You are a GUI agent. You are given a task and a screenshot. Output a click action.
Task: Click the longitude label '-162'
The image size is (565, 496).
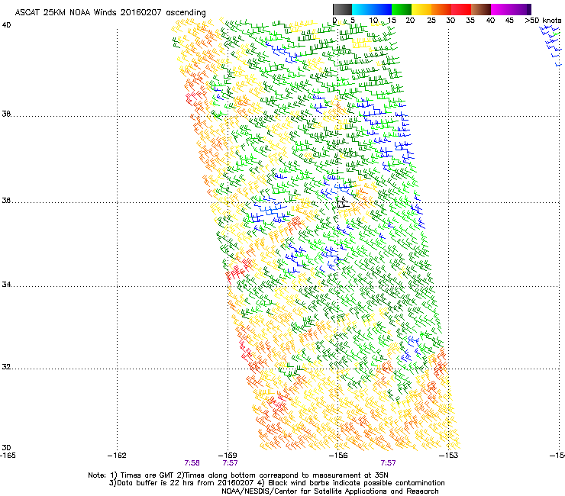coord(117,456)
